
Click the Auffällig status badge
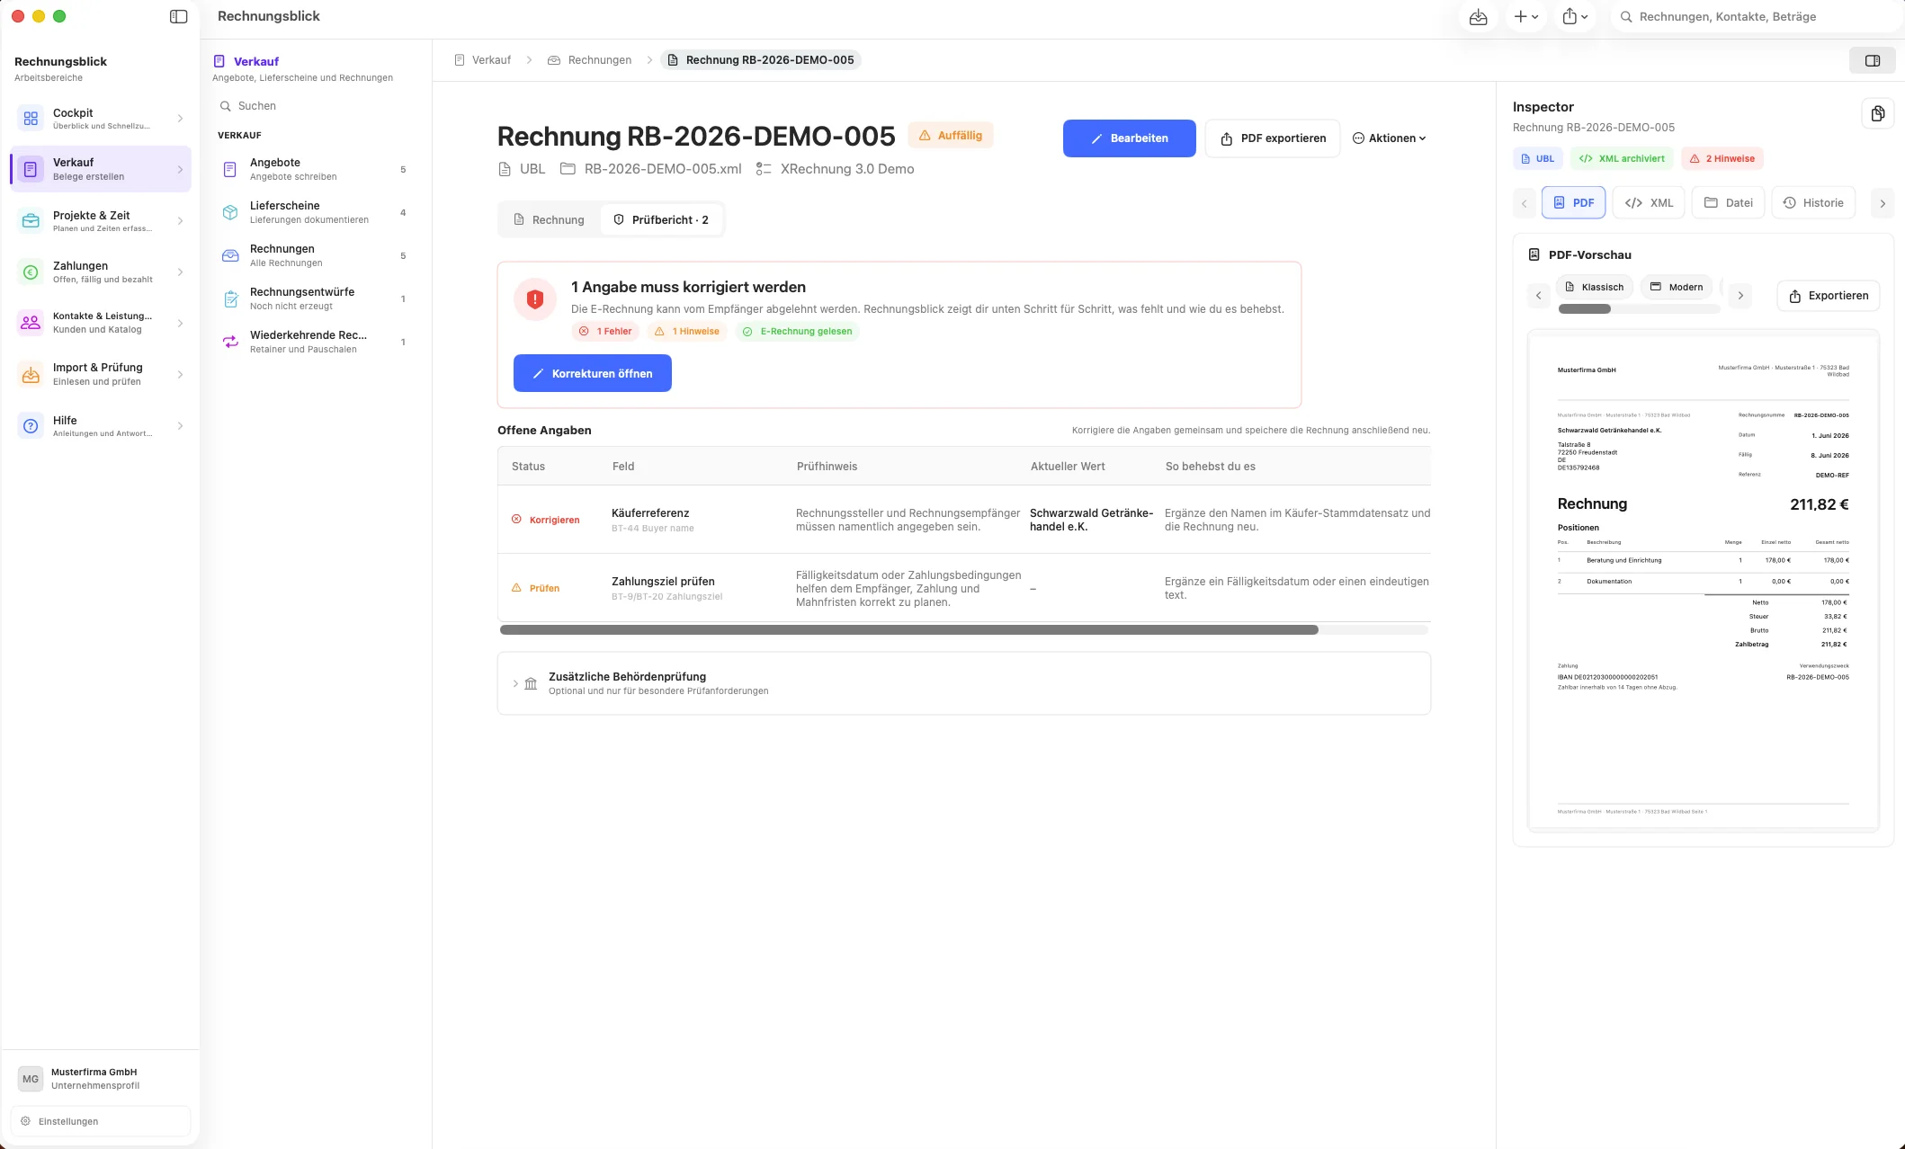[x=951, y=136]
